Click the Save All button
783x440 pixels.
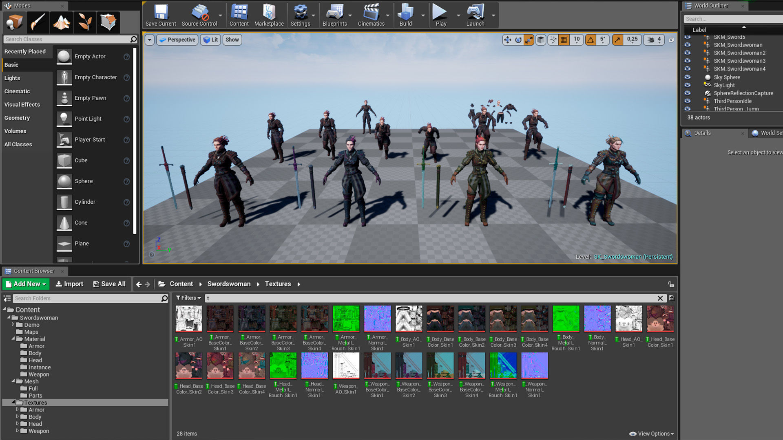(x=109, y=284)
